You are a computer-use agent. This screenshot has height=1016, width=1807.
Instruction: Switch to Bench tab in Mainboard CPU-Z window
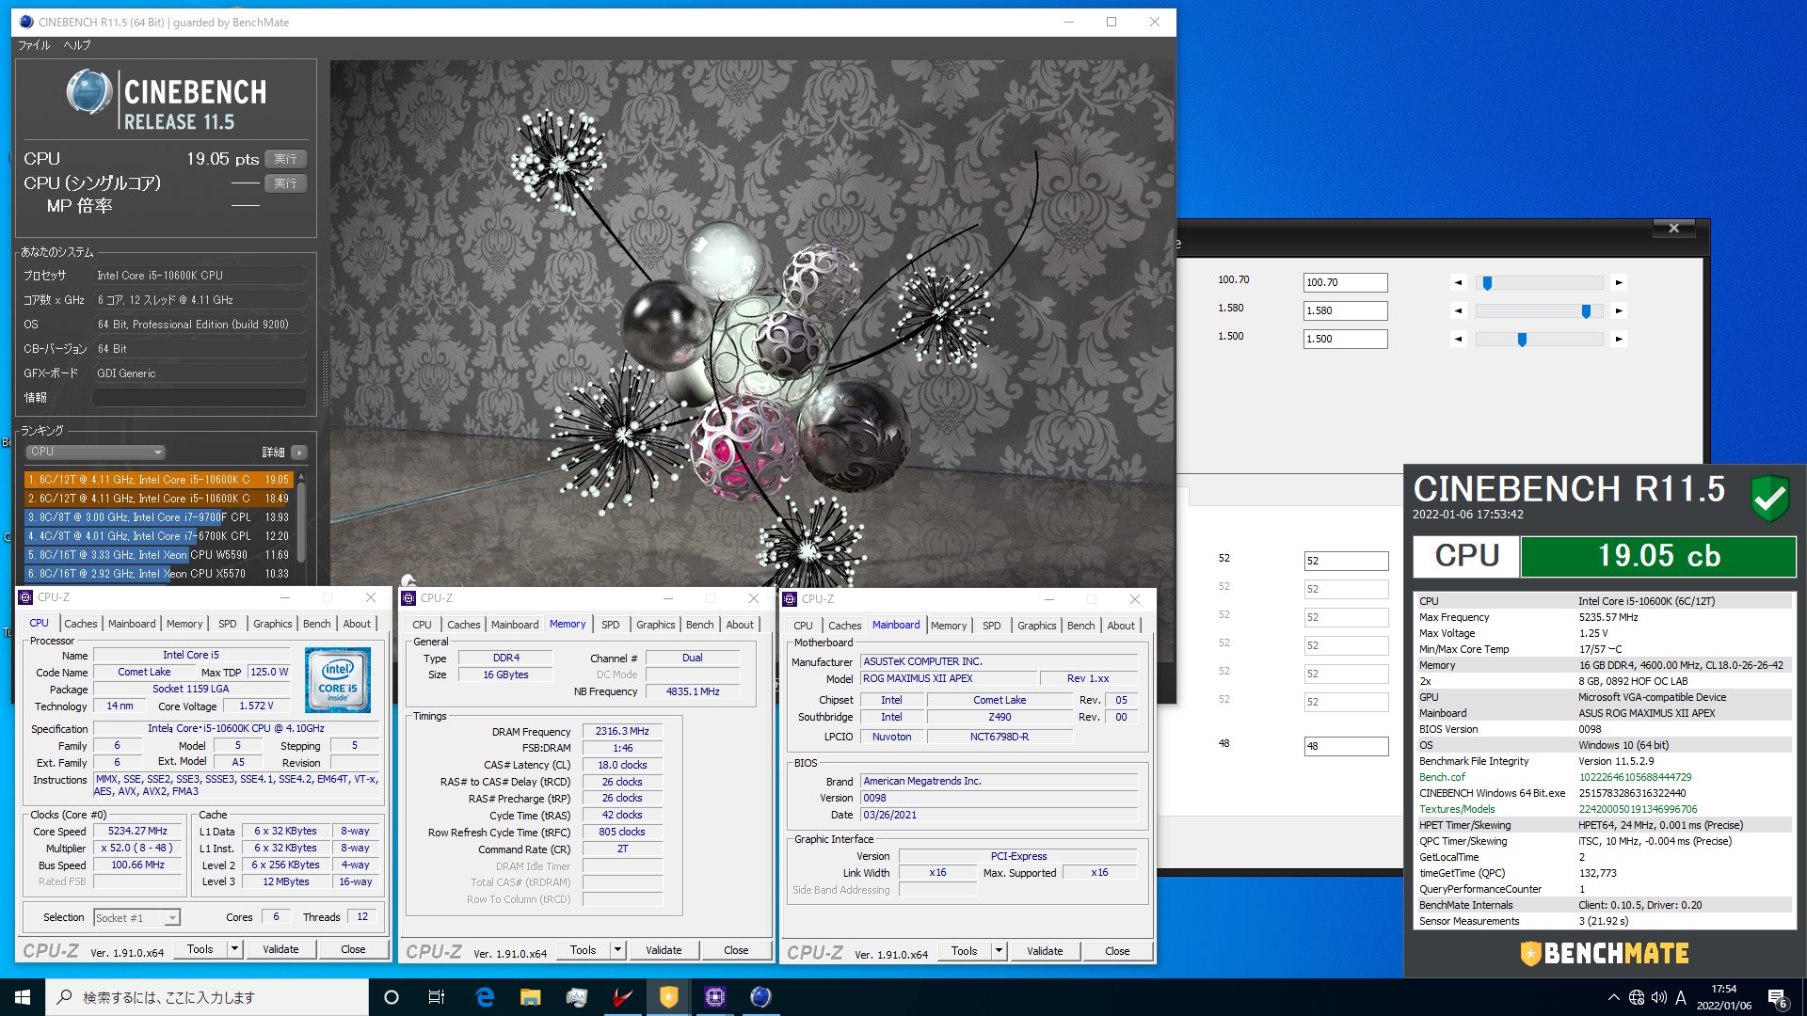coord(1080,626)
